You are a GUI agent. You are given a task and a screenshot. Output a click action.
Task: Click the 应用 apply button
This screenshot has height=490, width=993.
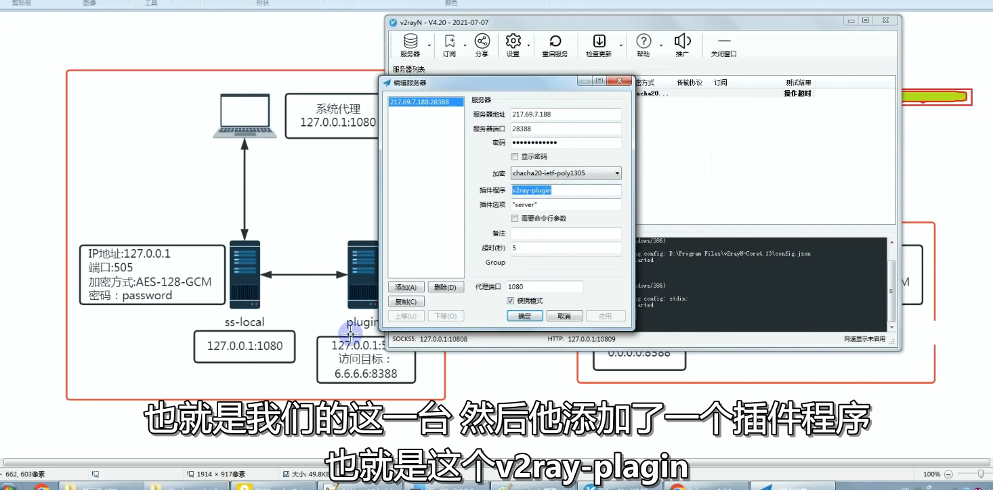point(604,316)
